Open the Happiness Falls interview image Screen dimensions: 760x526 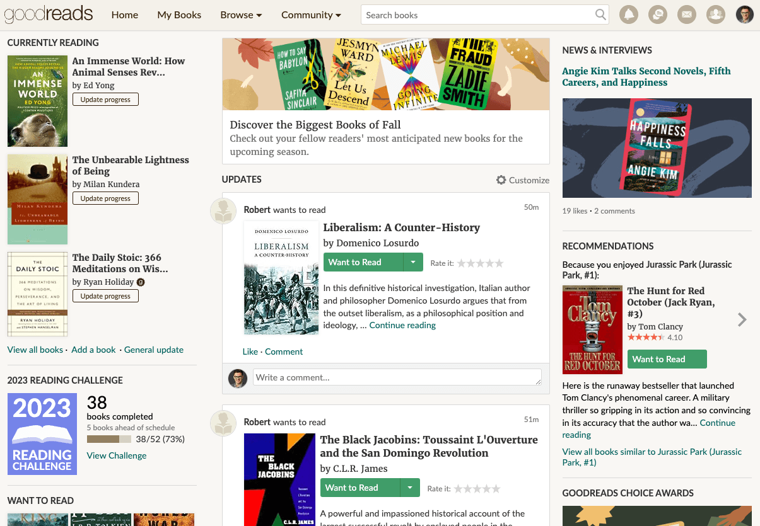(657, 148)
